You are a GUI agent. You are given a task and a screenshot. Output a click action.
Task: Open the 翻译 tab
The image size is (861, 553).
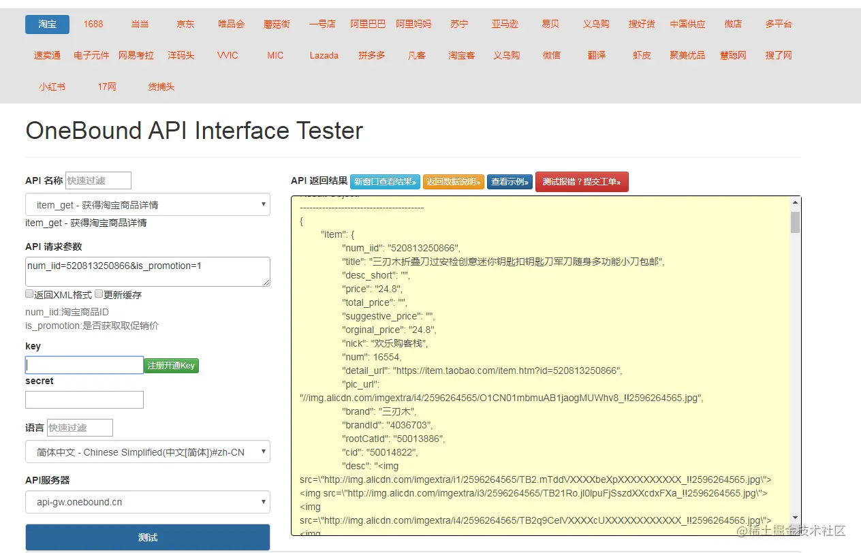tap(597, 55)
